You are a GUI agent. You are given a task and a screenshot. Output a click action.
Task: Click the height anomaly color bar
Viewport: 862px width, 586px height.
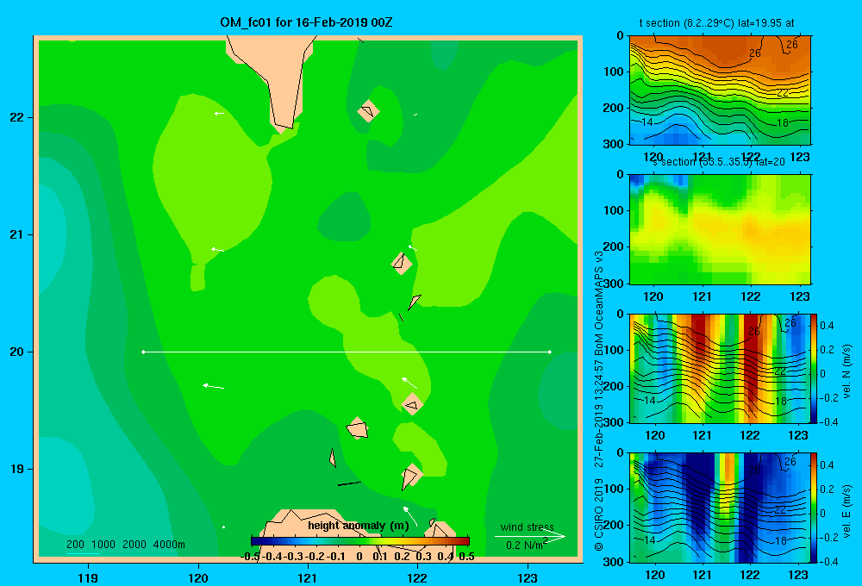point(360,541)
